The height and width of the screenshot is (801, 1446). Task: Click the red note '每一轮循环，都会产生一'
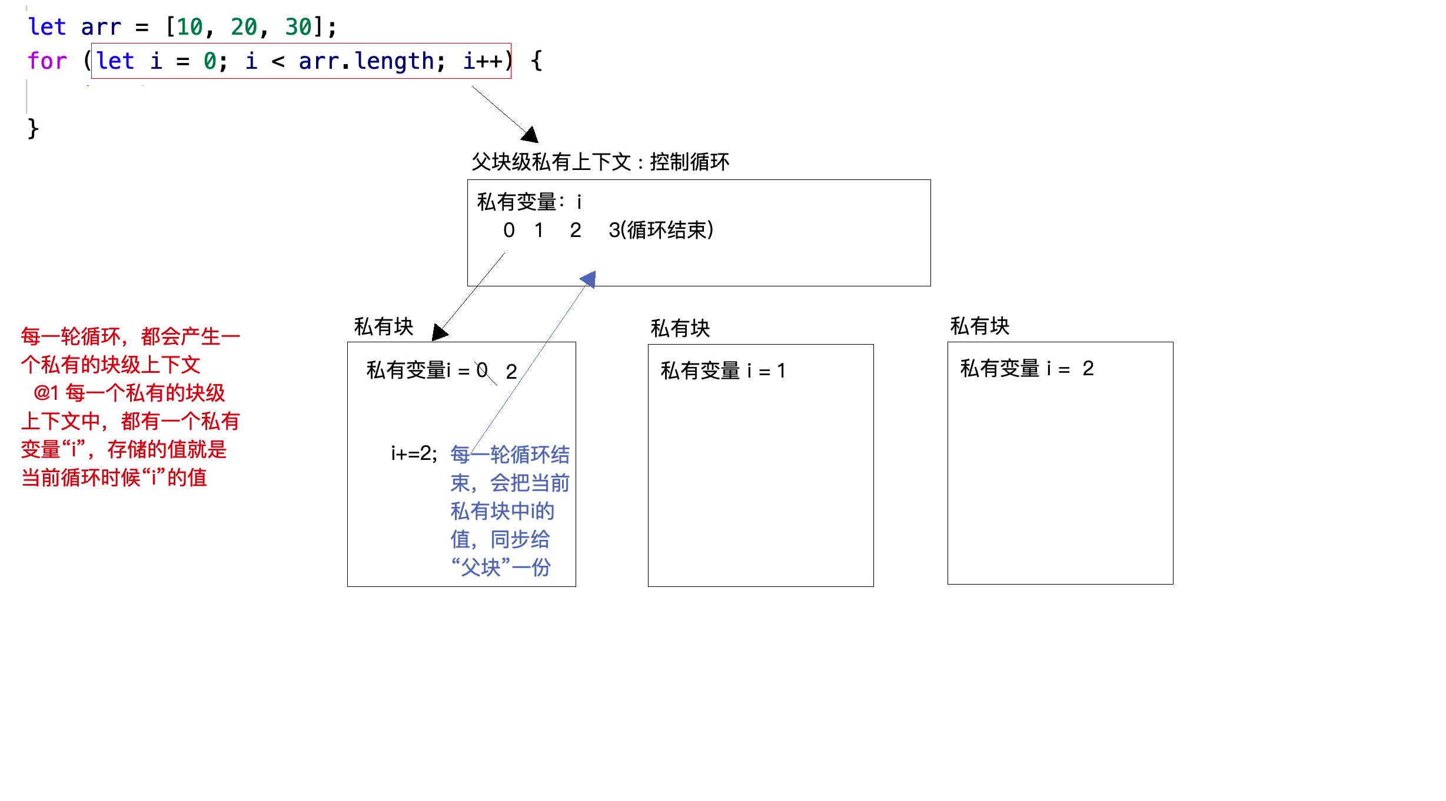point(131,336)
